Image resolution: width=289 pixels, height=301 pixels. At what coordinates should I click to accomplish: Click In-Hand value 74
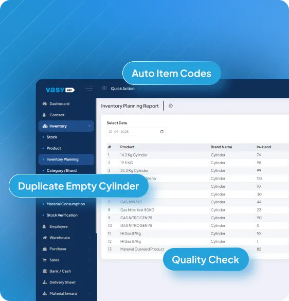tap(259, 155)
